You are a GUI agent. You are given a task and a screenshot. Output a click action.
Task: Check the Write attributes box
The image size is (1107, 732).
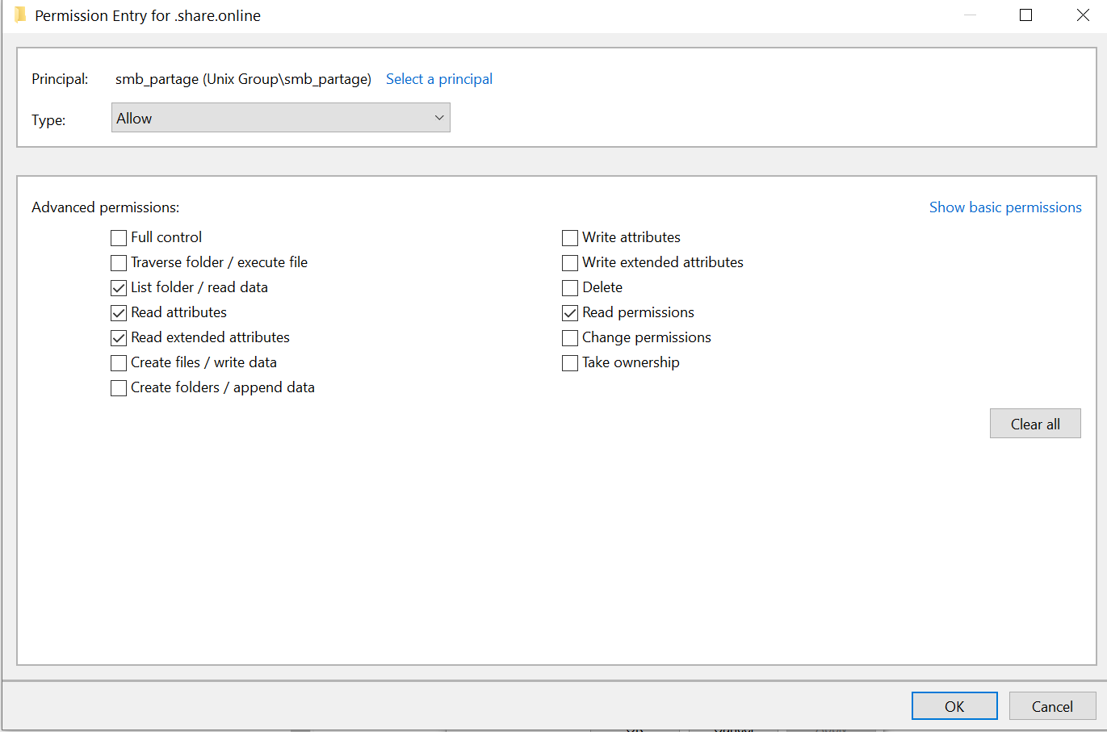pos(570,238)
